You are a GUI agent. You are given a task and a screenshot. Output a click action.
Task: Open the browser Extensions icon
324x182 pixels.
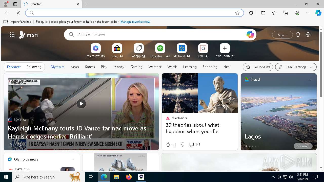pos(251,13)
